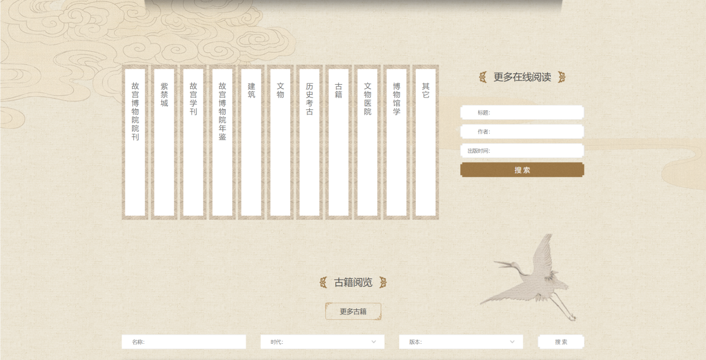706x360 pixels.
Task: Open the 古籍 category column
Action: click(x=338, y=142)
